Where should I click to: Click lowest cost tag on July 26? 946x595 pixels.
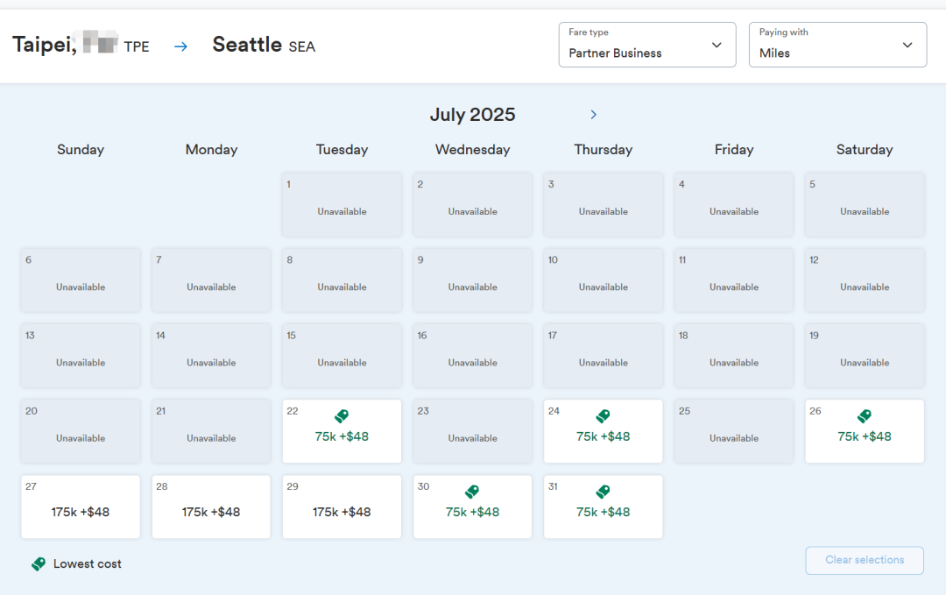(865, 416)
